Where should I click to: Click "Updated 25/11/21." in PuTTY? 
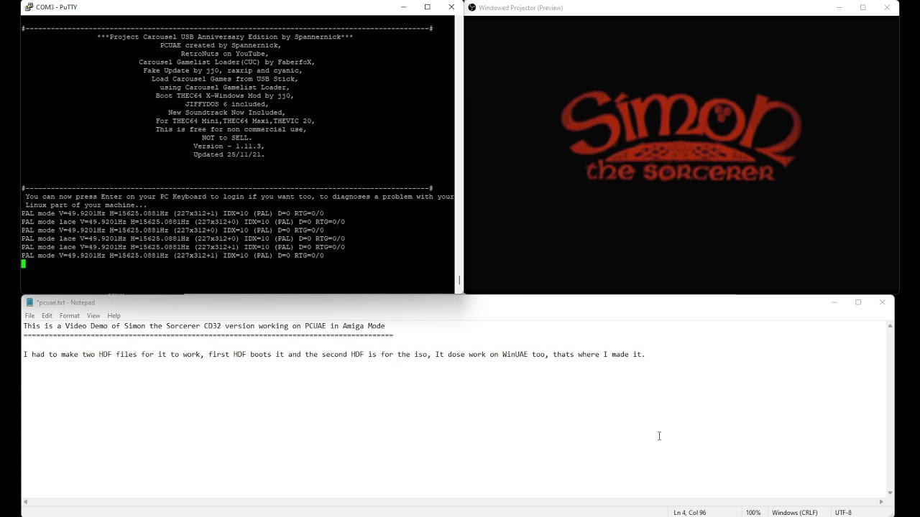229,154
